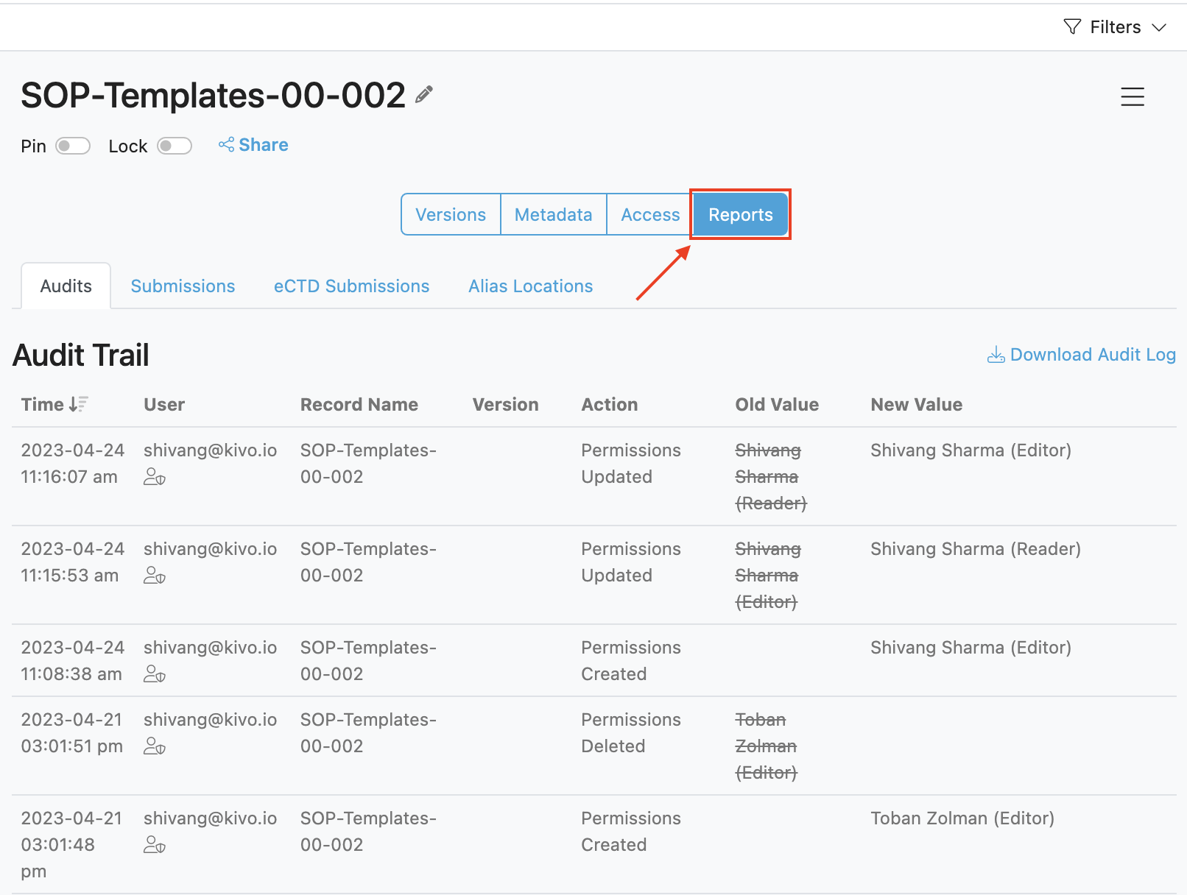Image resolution: width=1187 pixels, height=895 pixels.
Task: Click the user shield icon in 03:01:51 pm row
Action: (x=155, y=746)
